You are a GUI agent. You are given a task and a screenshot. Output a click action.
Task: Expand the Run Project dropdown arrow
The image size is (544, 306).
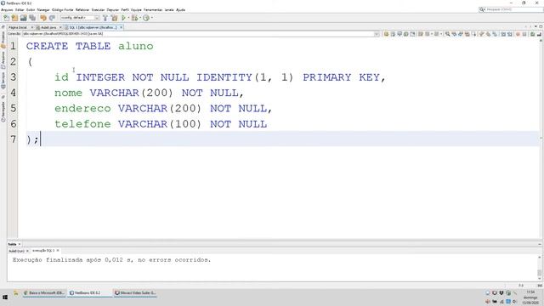[128, 18]
